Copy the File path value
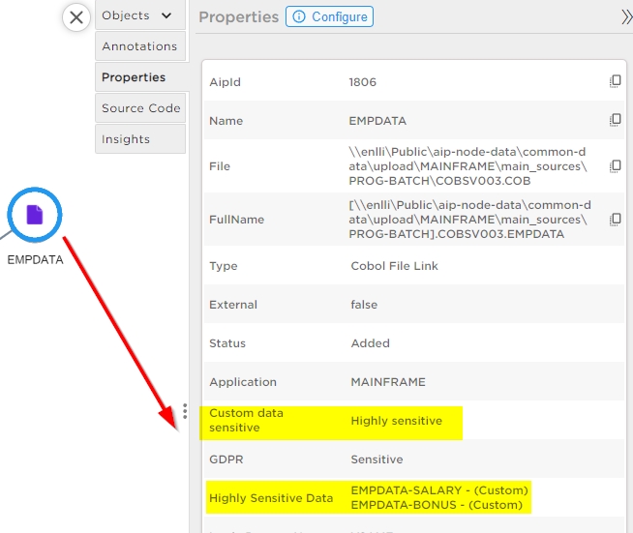This screenshot has height=533, width=633. 615,166
